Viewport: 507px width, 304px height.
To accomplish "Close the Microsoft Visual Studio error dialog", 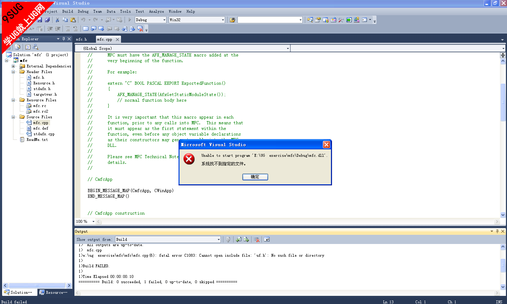I will (327, 144).
